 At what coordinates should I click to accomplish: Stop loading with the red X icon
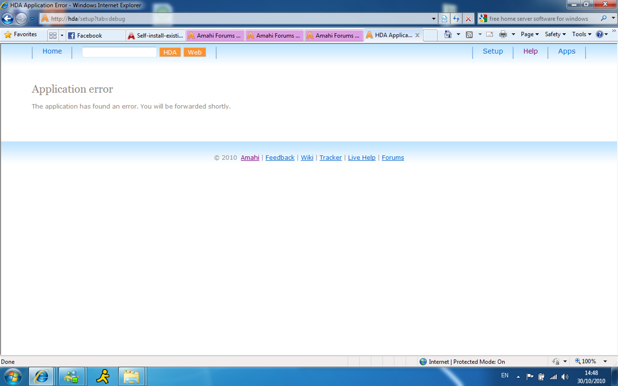pos(468,19)
